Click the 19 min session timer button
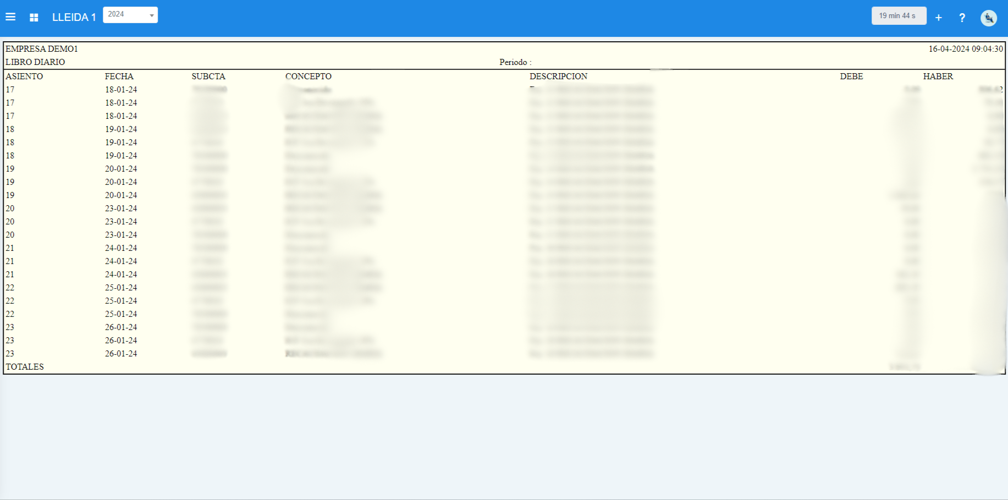This screenshot has height=500, width=1008. 898,16
